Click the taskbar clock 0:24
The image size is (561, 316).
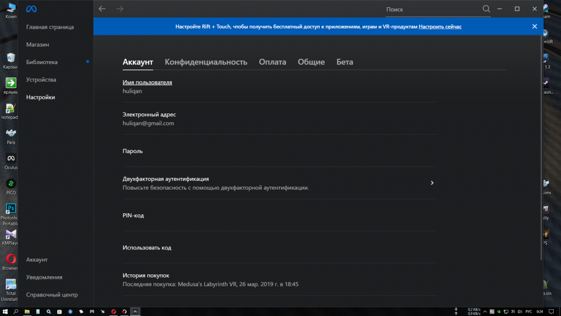tap(540, 312)
